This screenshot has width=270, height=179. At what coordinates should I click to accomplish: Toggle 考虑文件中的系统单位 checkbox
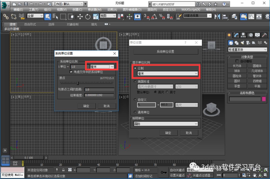(x=71, y=72)
